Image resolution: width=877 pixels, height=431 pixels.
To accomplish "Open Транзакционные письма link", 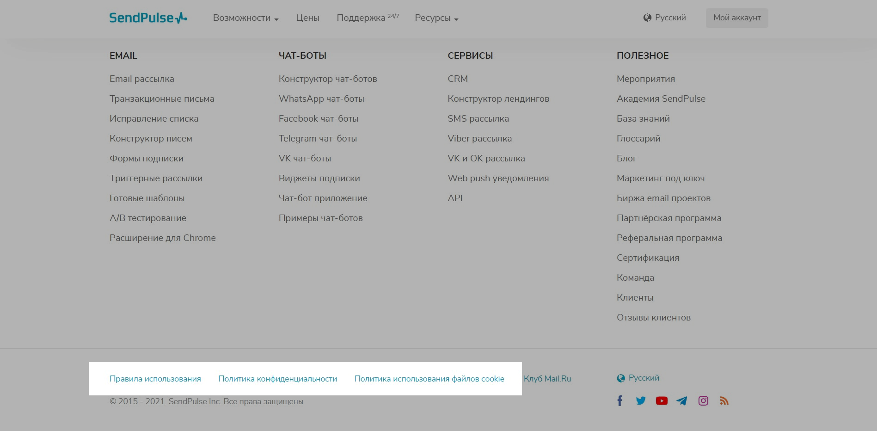I will pyautogui.click(x=162, y=99).
